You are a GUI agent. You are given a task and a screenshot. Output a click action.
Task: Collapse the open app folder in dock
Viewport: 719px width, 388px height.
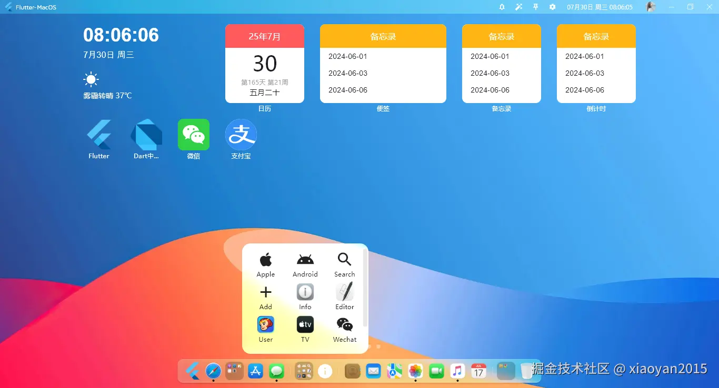click(304, 371)
